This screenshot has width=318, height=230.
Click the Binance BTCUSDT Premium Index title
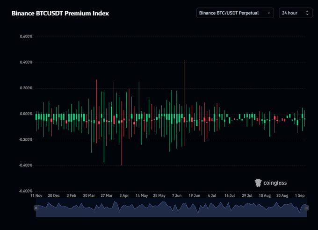(x=60, y=13)
